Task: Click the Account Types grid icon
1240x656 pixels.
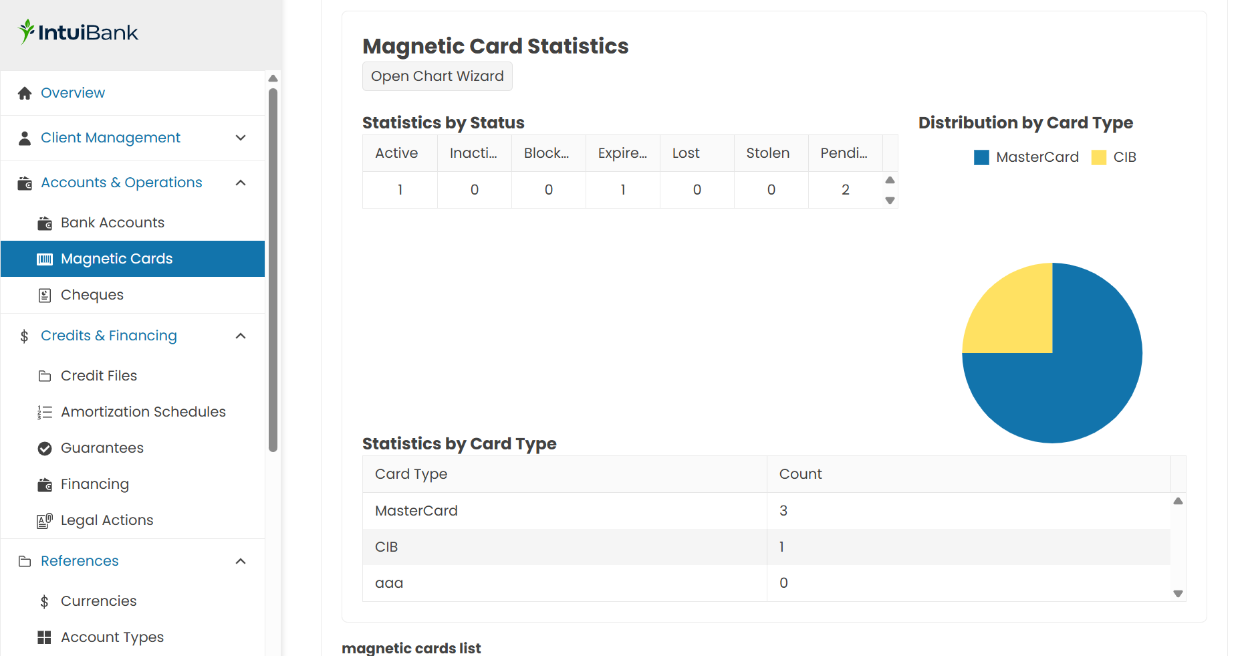Action: pyautogui.click(x=44, y=637)
